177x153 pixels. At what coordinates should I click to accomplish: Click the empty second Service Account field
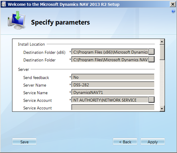click(113, 107)
